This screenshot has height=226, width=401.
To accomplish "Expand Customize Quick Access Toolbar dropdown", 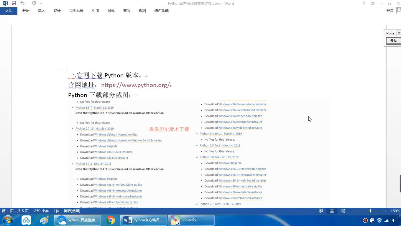I will coord(41,4).
